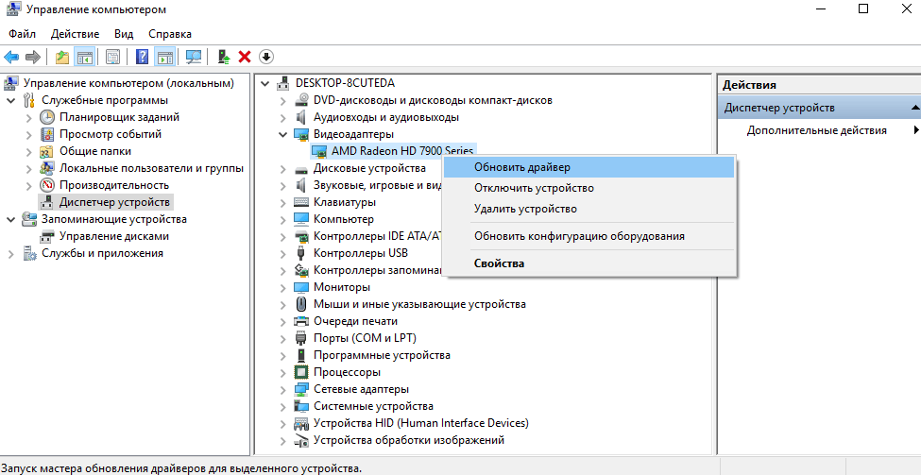Click the Порты (COM и LPT) icon
The width and height of the screenshot is (921, 475).
pyautogui.click(x=301, y=338)
